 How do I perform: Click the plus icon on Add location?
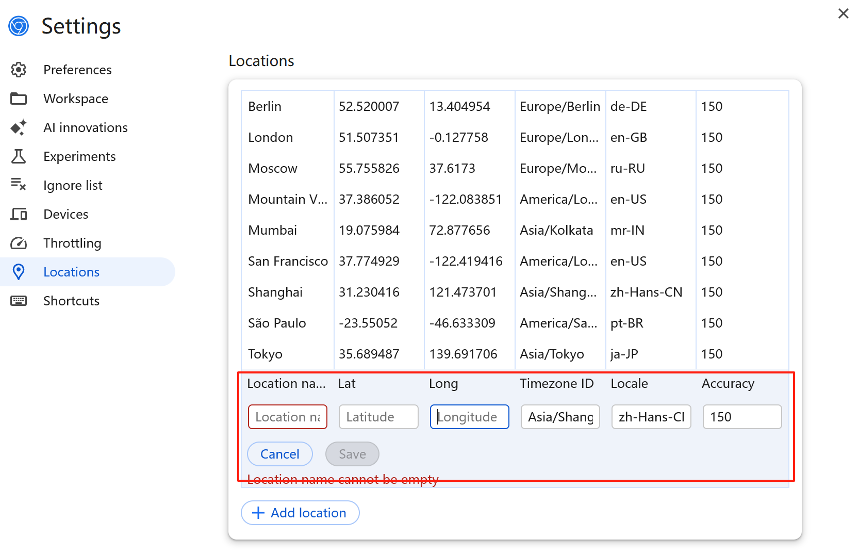(258, 512)
